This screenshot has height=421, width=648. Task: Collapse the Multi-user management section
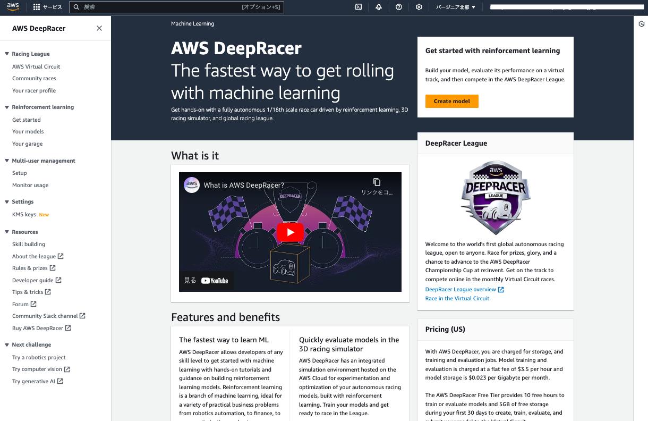pyautogui.click(x=7, y=161)
